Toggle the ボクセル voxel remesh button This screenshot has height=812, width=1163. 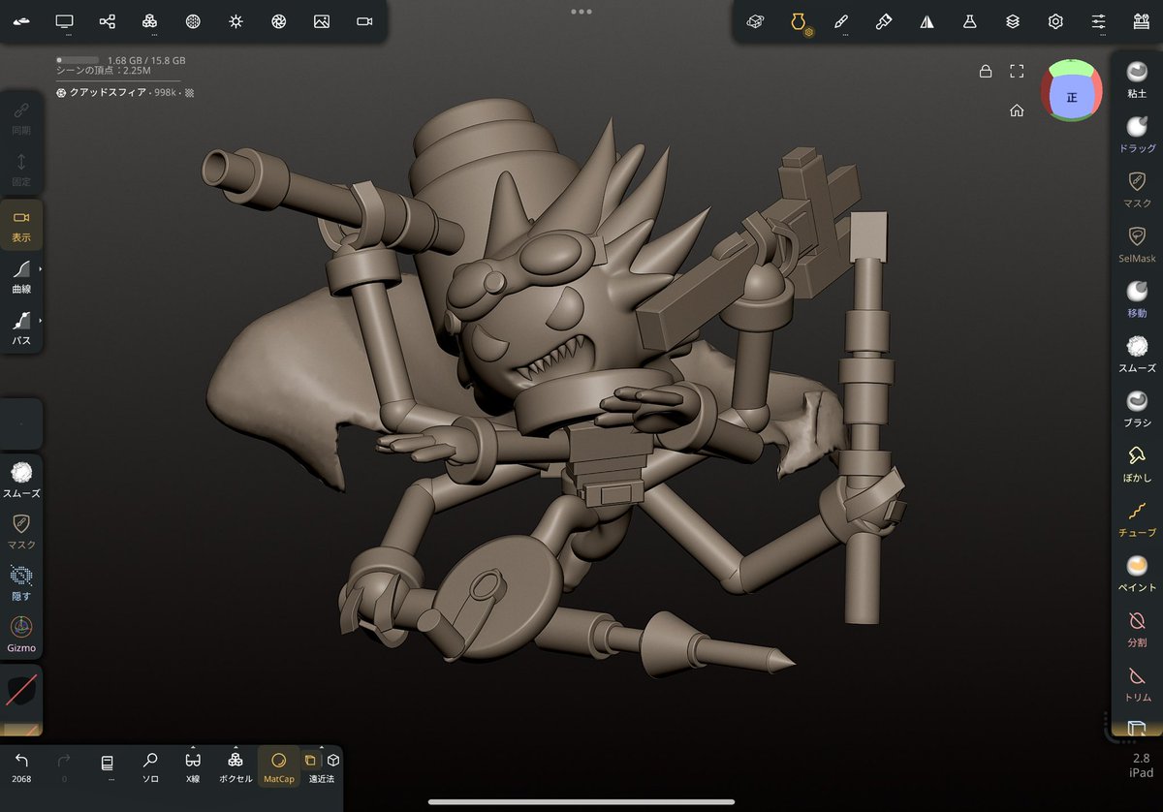(x=236, y=766)
